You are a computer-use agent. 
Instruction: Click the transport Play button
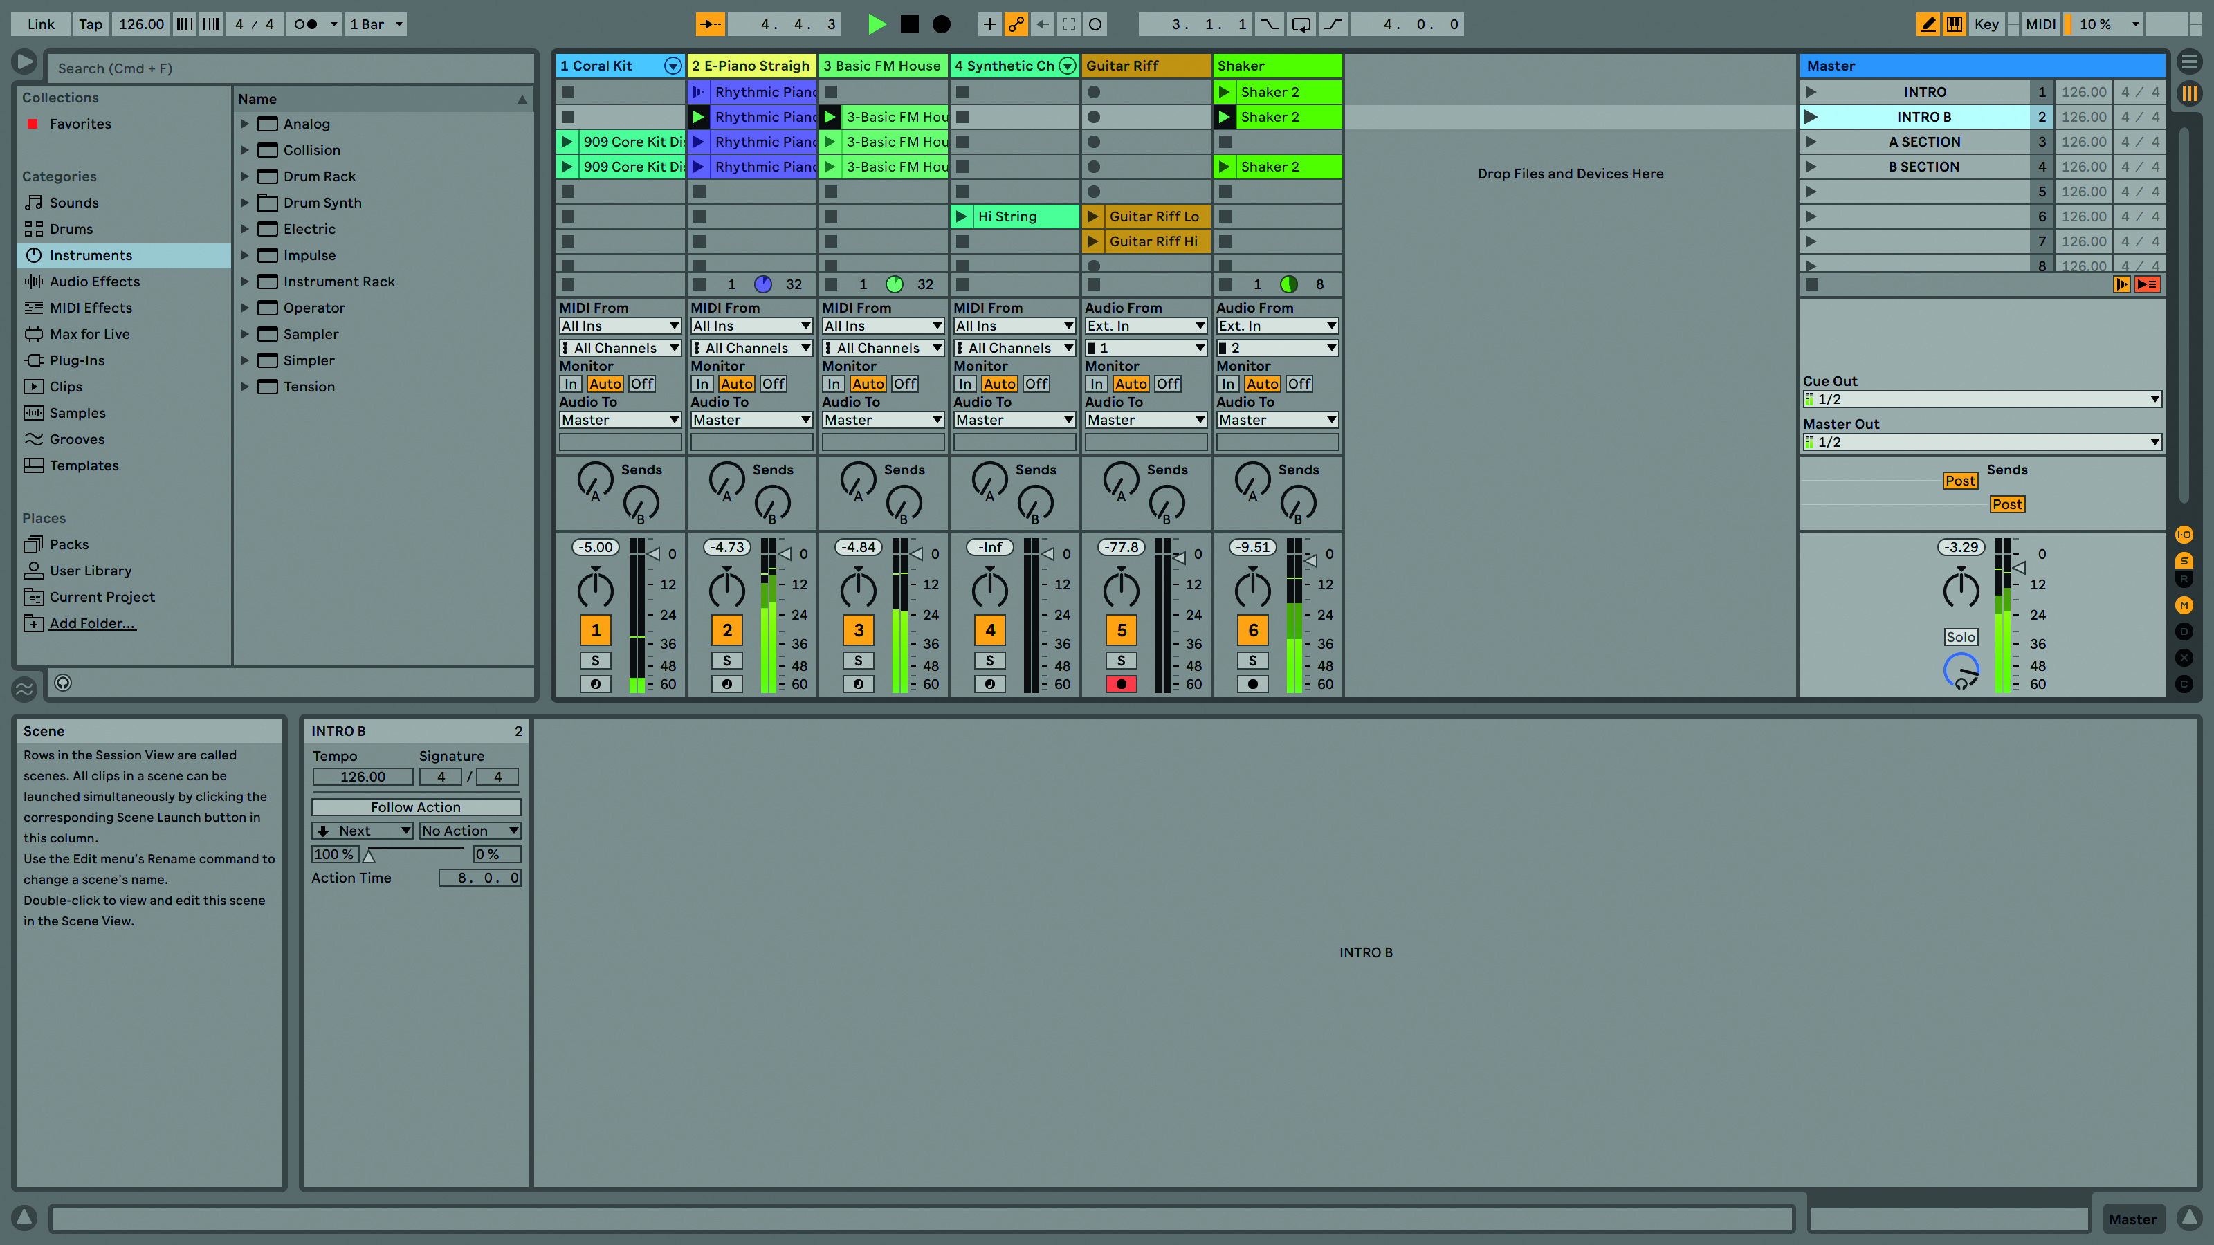click(x=877, y=24)
